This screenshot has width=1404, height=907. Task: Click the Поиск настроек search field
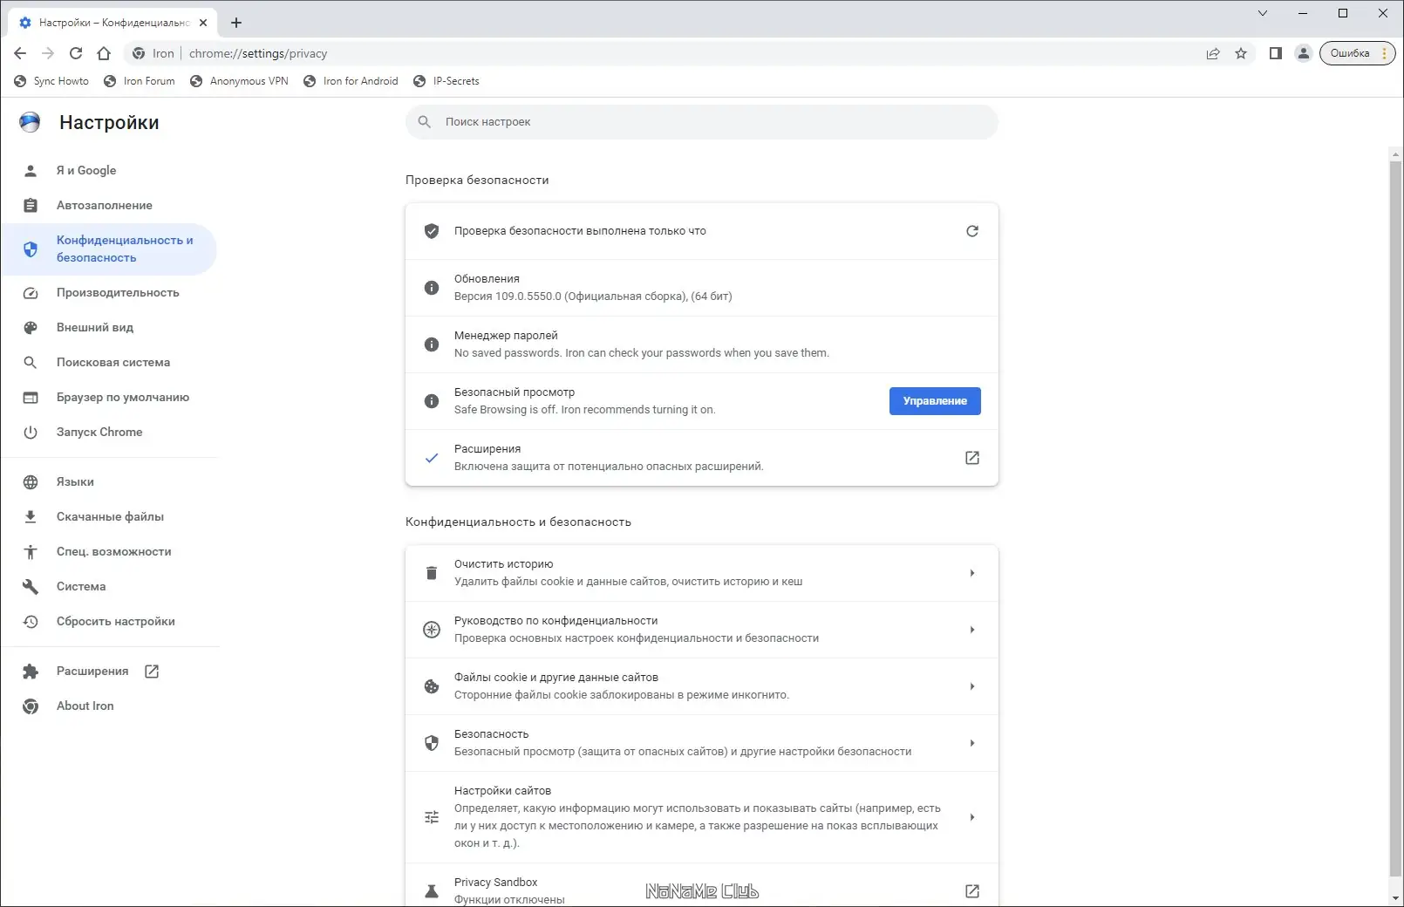pos(702,122)
